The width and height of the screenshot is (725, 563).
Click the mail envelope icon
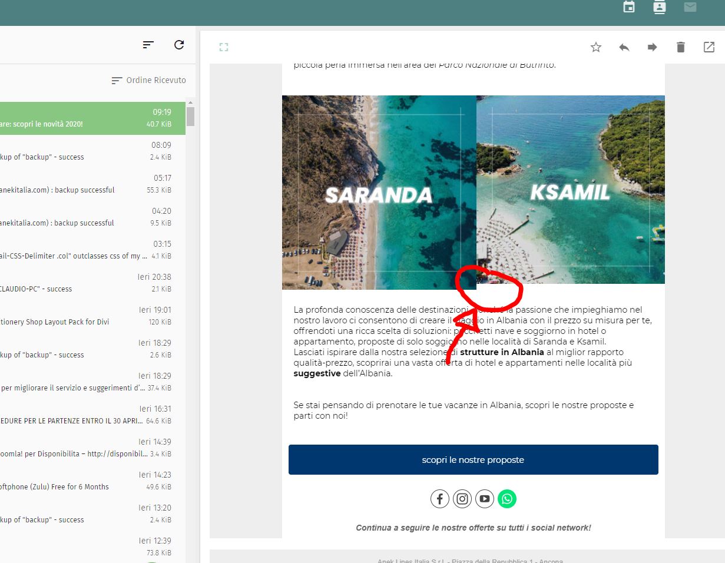coord(690,7)
